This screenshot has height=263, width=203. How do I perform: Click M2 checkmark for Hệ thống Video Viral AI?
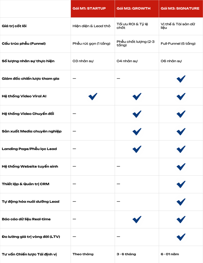click(137, 96)
